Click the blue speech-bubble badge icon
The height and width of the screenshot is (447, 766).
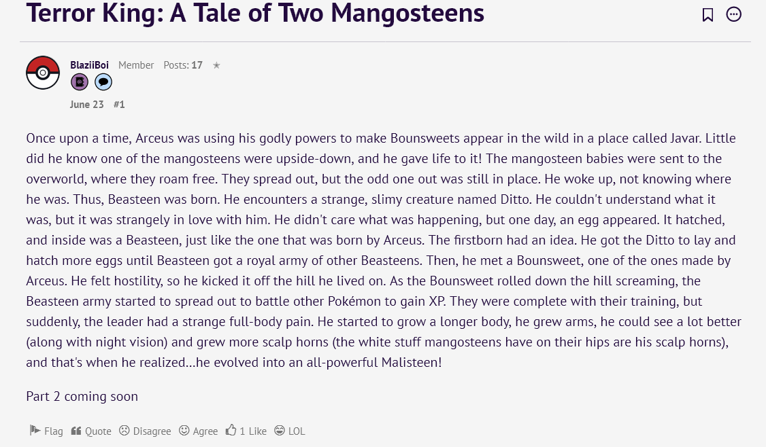103,82
